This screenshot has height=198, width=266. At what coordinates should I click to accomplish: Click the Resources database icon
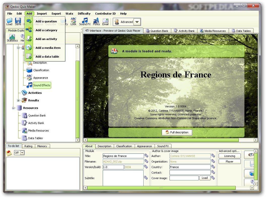19,108
